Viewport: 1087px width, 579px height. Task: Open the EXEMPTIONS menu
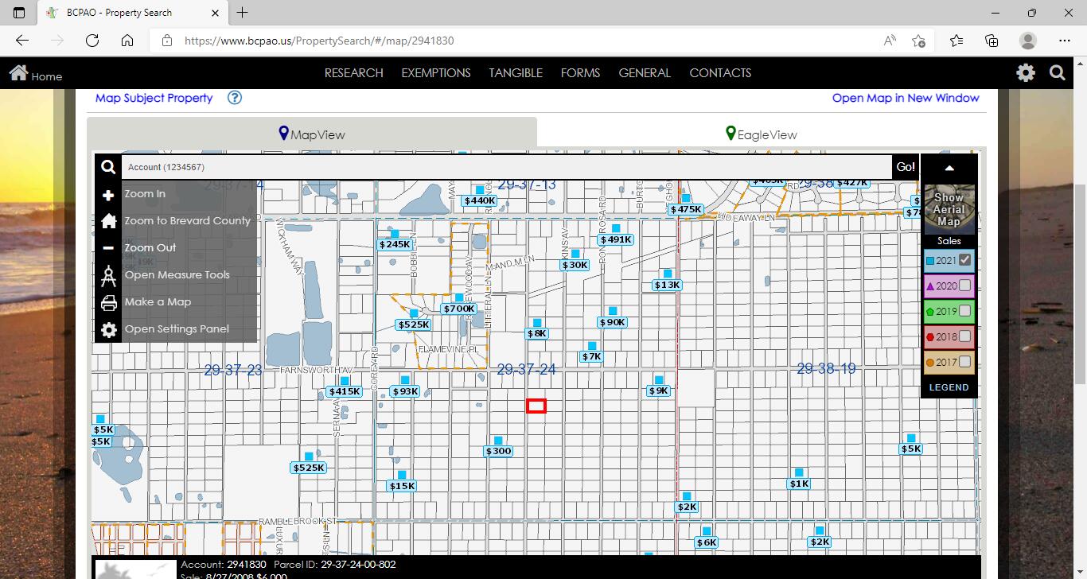tap(435, 73)
